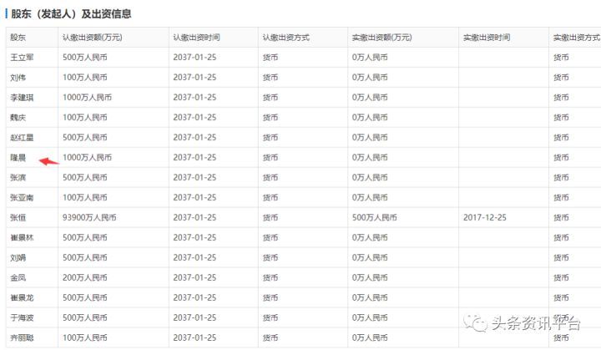The width and height of the screenshot is (601, 350).
Task: Click 2037-01-25 in 隆晨's row
Action: tap(194, 157)
